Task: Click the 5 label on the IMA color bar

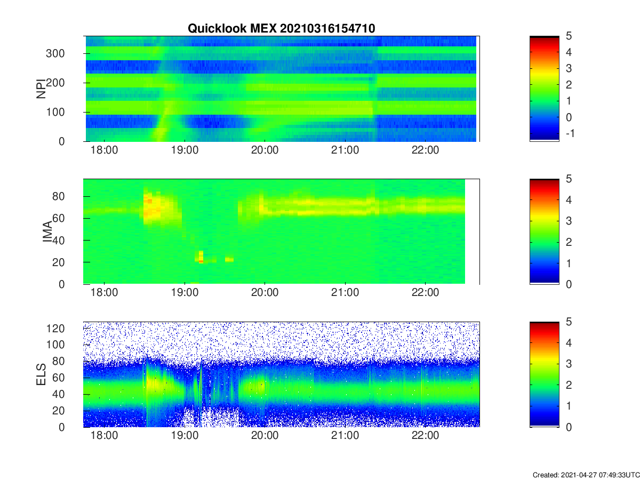Action: coord(569,179)
